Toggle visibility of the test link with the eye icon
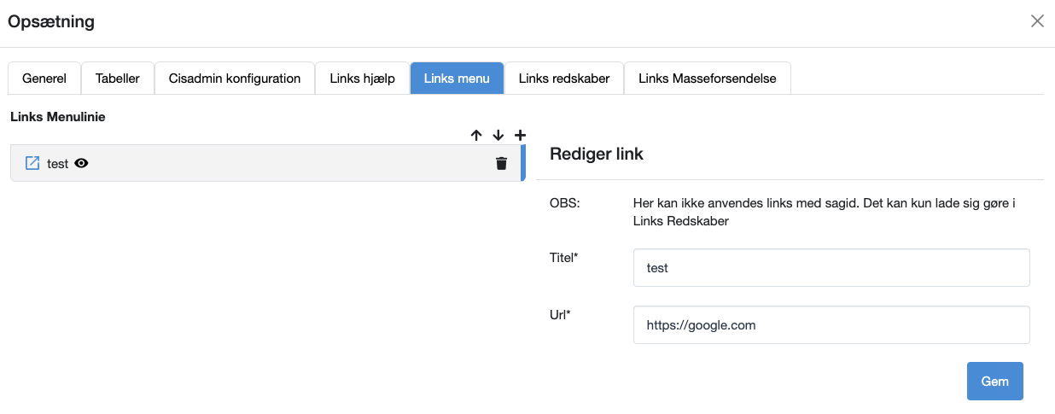Screen dimensions: 1055x414 (82, 164)
